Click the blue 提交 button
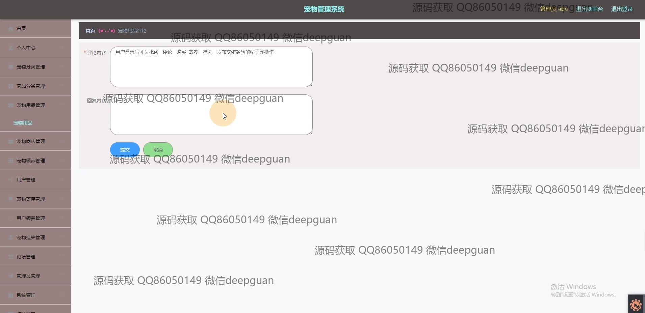This screenshot has width=645, height=313. (125, 149)
